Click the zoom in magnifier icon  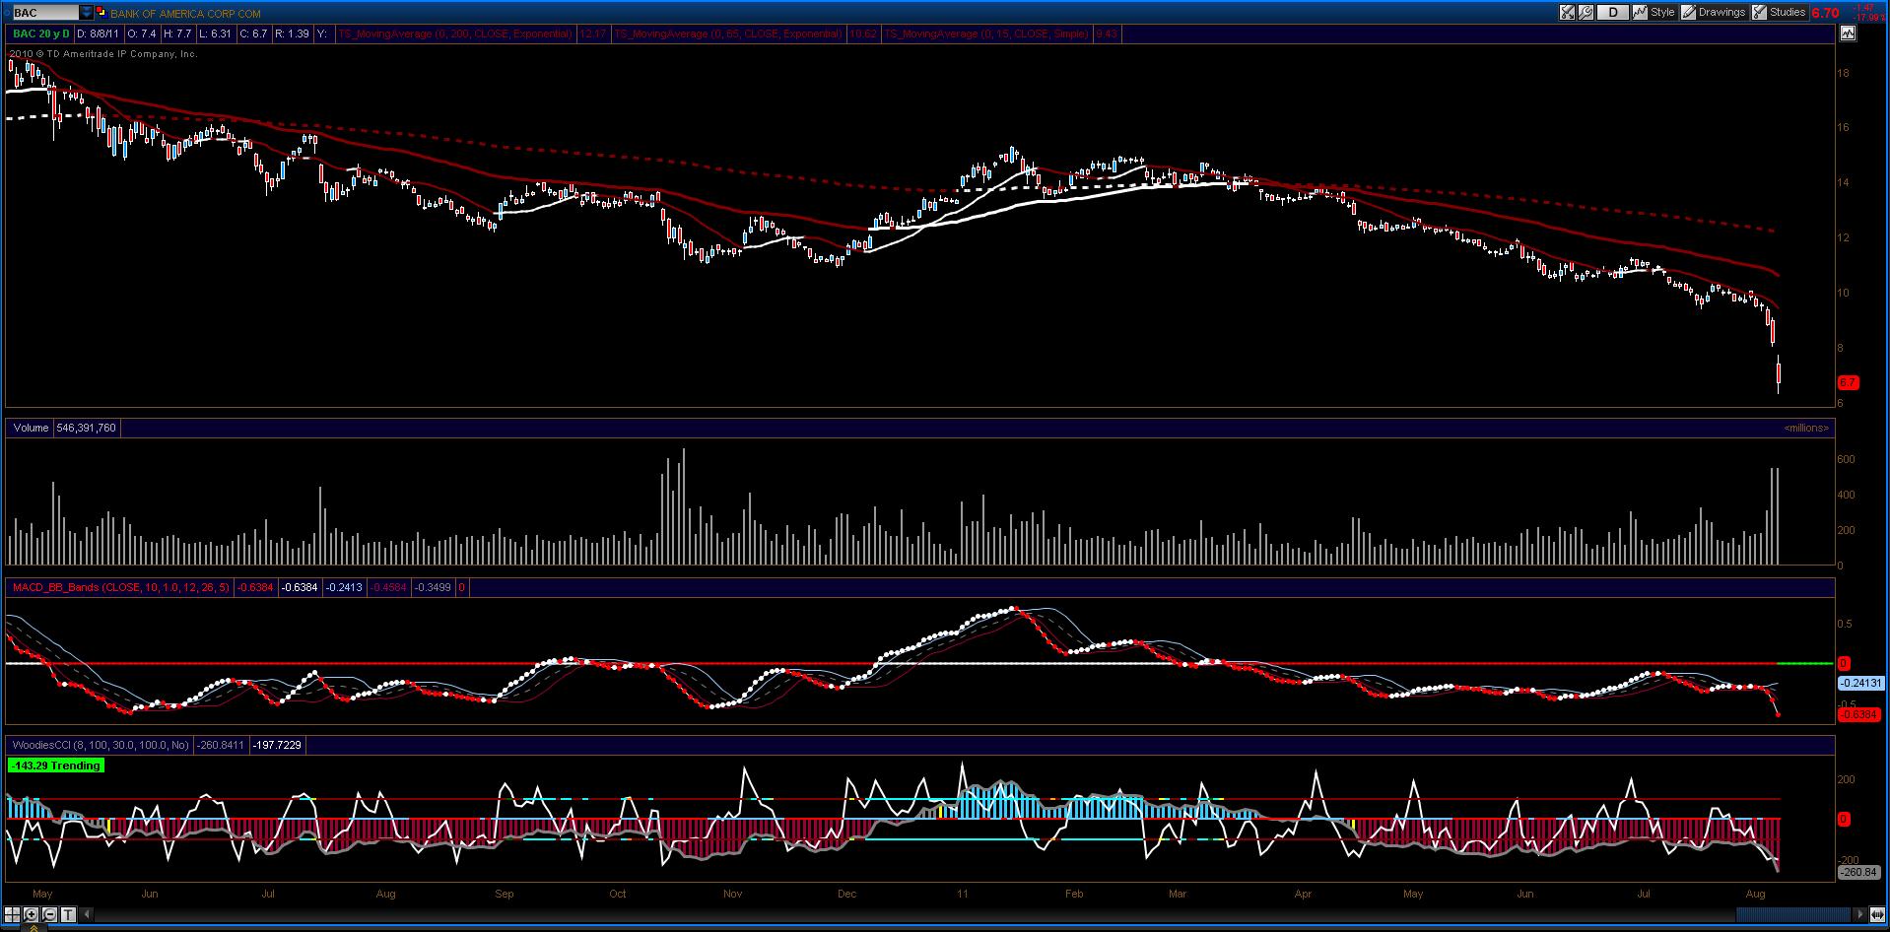coord(31,914)
